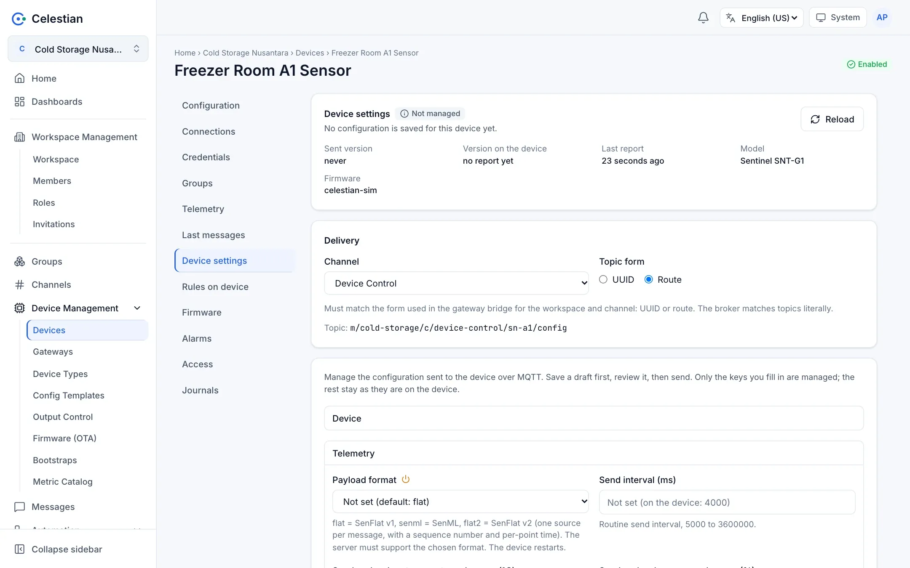Image resolution: width=910 pixels, height=568 pixels.
Task: Open Firmware (OTA) in the sidebar
Action: click(x=64, y=438)
